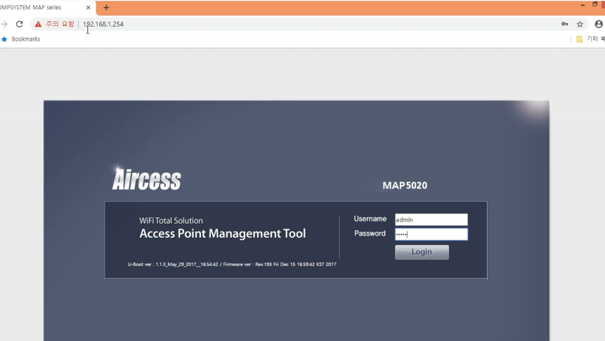605x341 pixels.
Task: Click the MAP5020 model text
Action: (405, 185)
